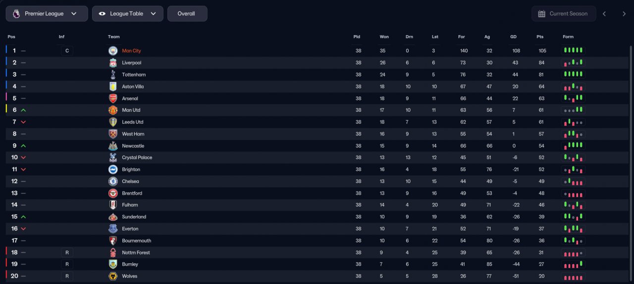The image size is (634, 284).
Task: Click the Chelsea club crest icon
Action: pyautogui.click(x=113, y=181)
